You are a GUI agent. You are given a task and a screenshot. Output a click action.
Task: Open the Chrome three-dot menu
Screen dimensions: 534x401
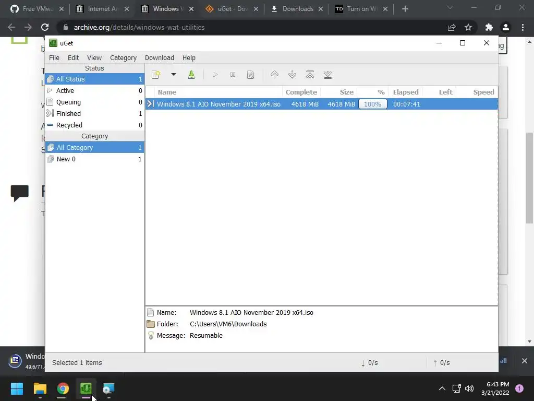(523, 27)
